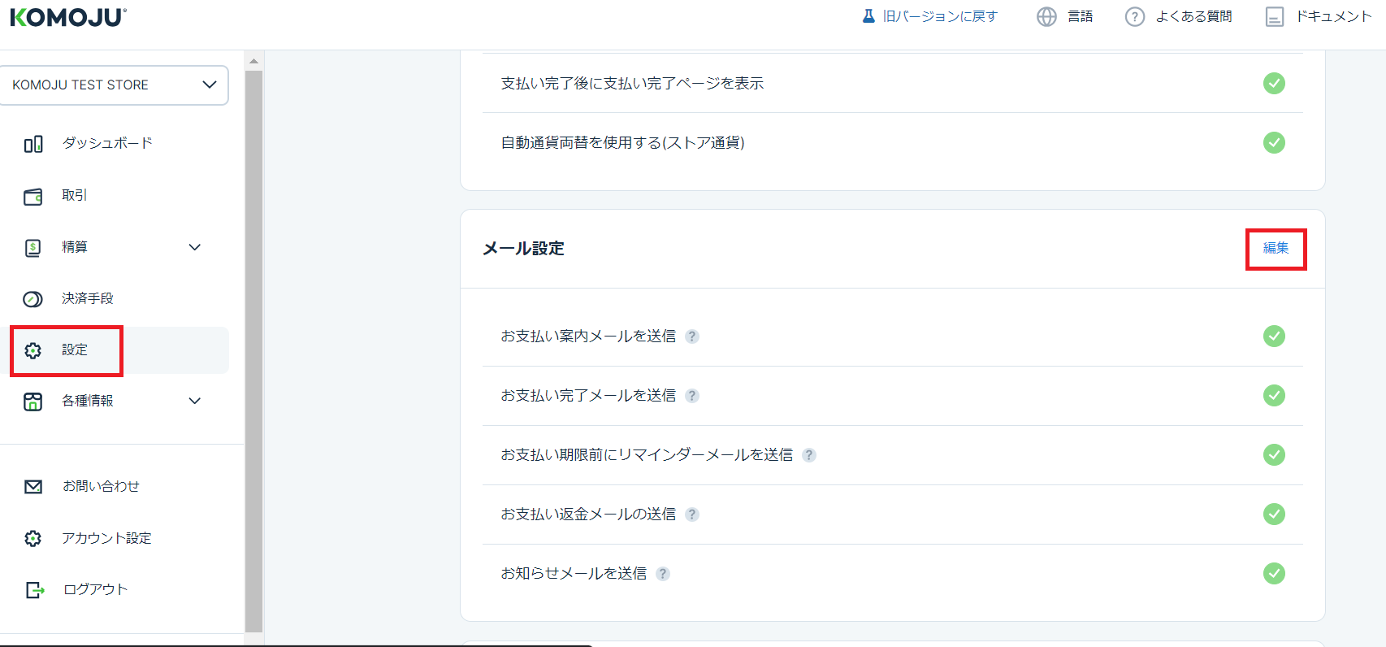Screen dimensions: 1386x647
Task: Open 設定 in the sidebar menu
Action: click(x=75, y=350)
